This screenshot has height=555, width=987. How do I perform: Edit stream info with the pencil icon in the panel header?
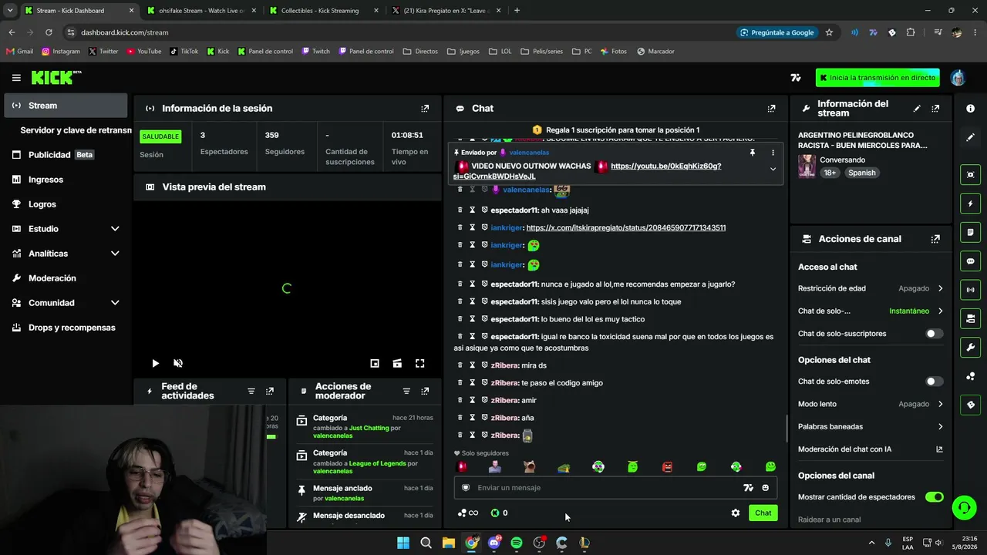tap(917, 109)
